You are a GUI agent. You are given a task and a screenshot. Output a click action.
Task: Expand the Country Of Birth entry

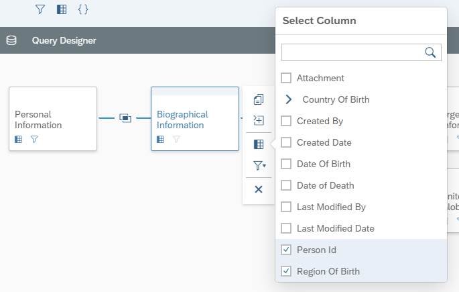[288, 99]
